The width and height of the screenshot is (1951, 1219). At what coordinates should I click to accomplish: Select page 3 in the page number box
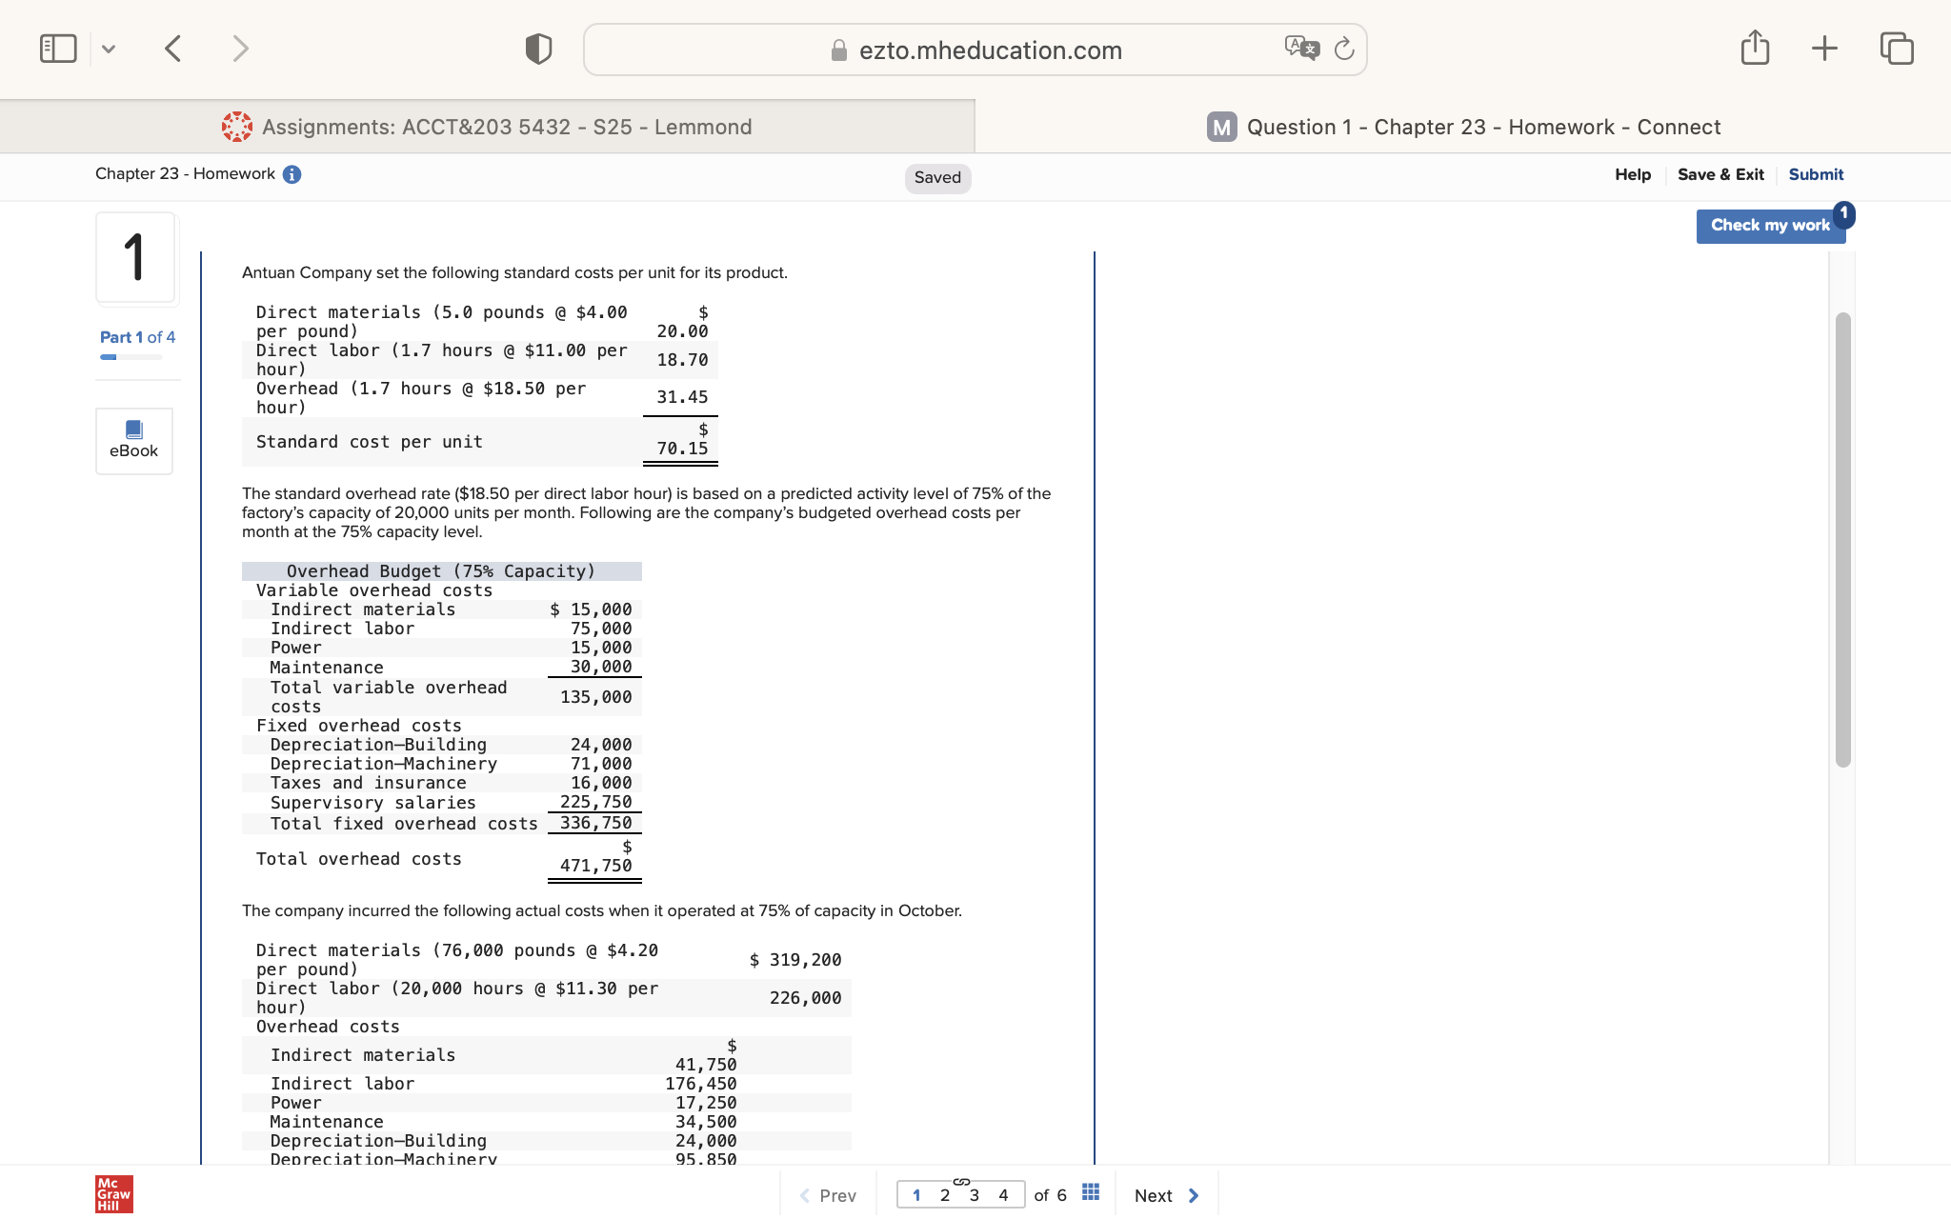pyautogui.click(x=975, y=1194)
